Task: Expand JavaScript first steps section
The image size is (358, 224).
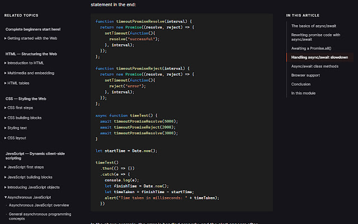Action: point(24,167)
